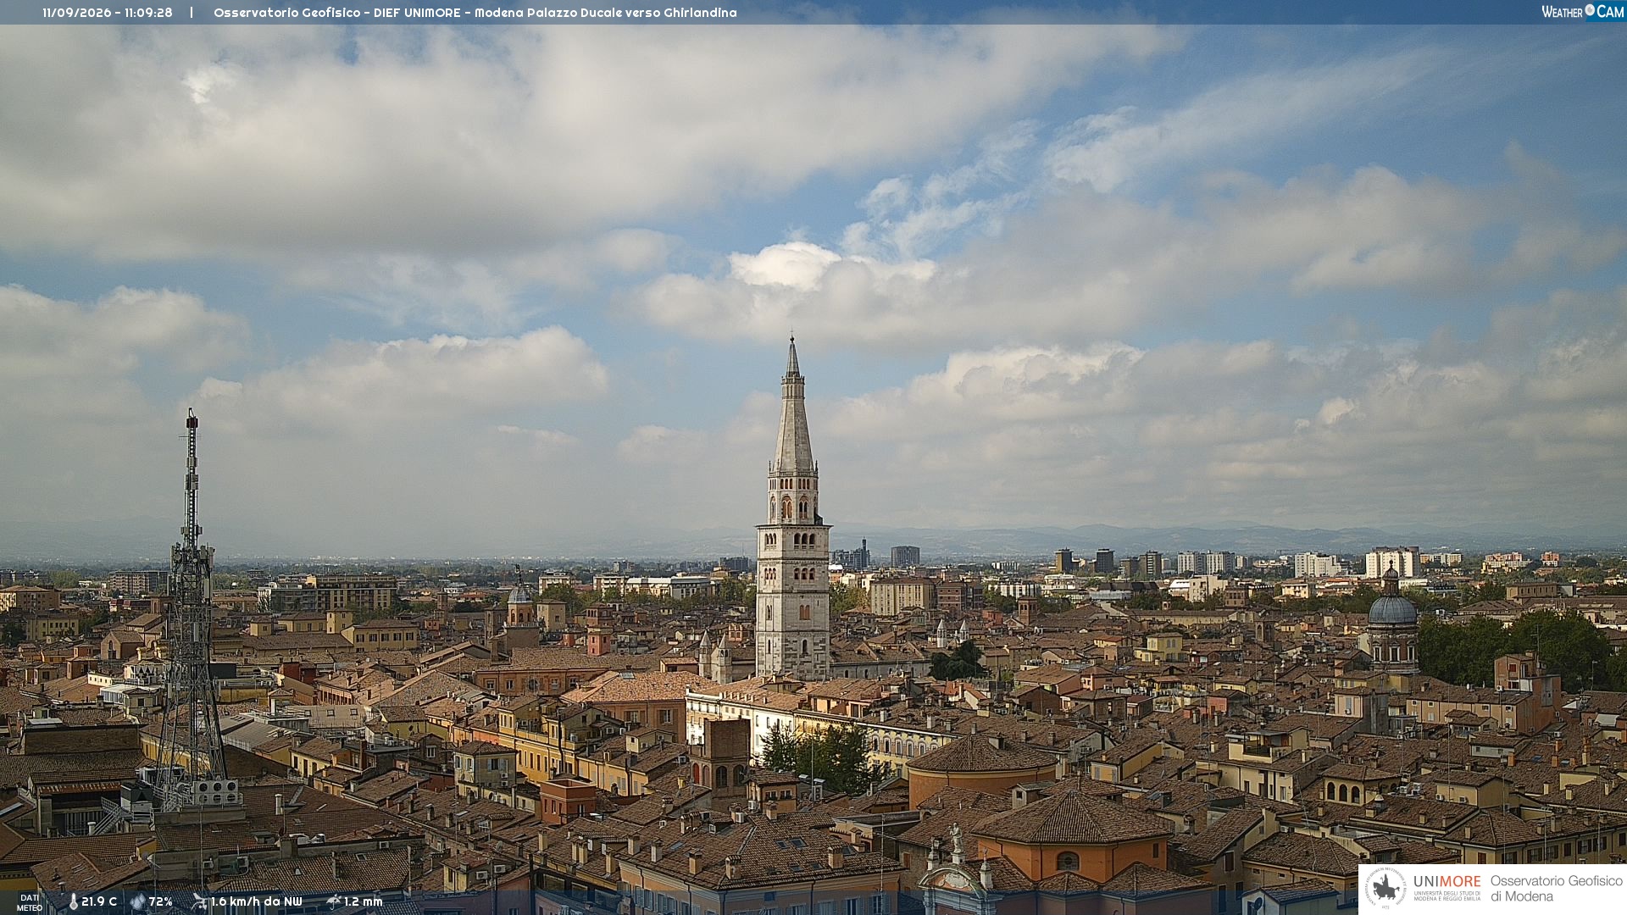The width and height of the screenshot is (1627, 915).
Task: Click the humidity water drops icon
Action: click(x=138, y=901)
